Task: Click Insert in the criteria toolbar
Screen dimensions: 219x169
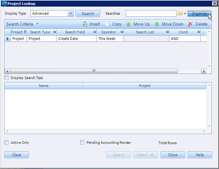Action: (91, 24)
